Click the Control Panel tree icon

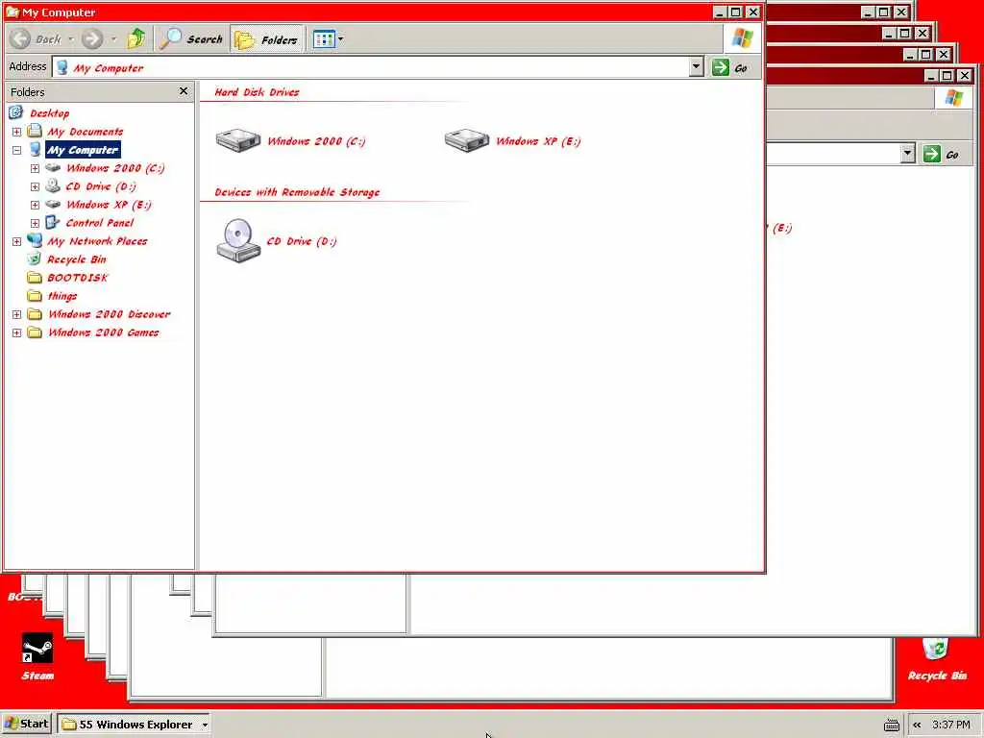click(x=54, y=223)
